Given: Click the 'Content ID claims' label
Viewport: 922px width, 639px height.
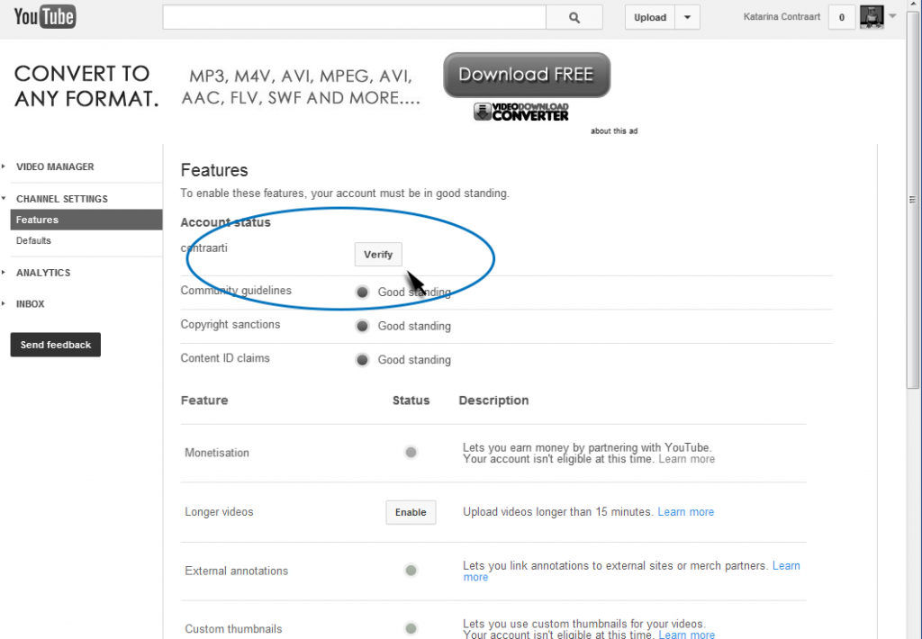Looking at the screenshot, I should click(x=225, y=358).
